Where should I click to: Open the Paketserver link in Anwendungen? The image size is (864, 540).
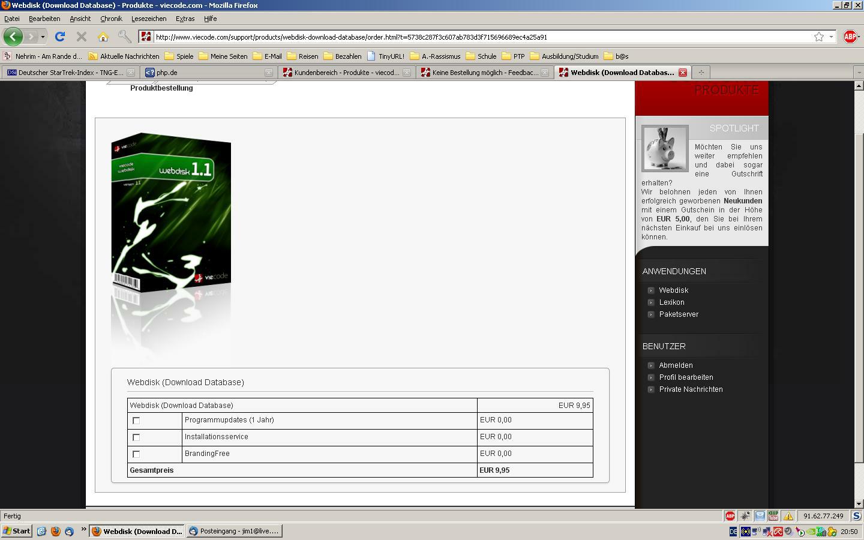[679, 314]
